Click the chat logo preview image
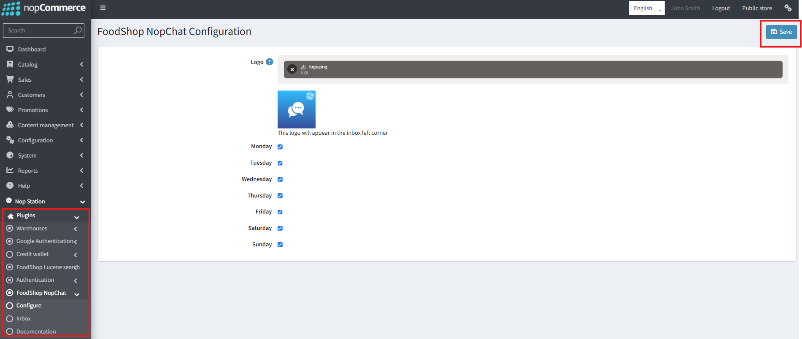This screenshot has width=802, height=339. pyautogui.click(x=297, y=109)
